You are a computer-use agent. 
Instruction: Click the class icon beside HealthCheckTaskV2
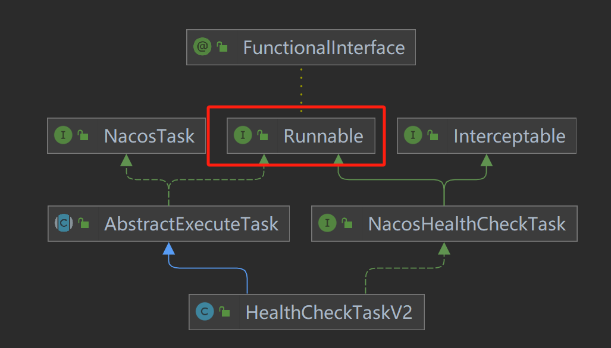point(205,311)
